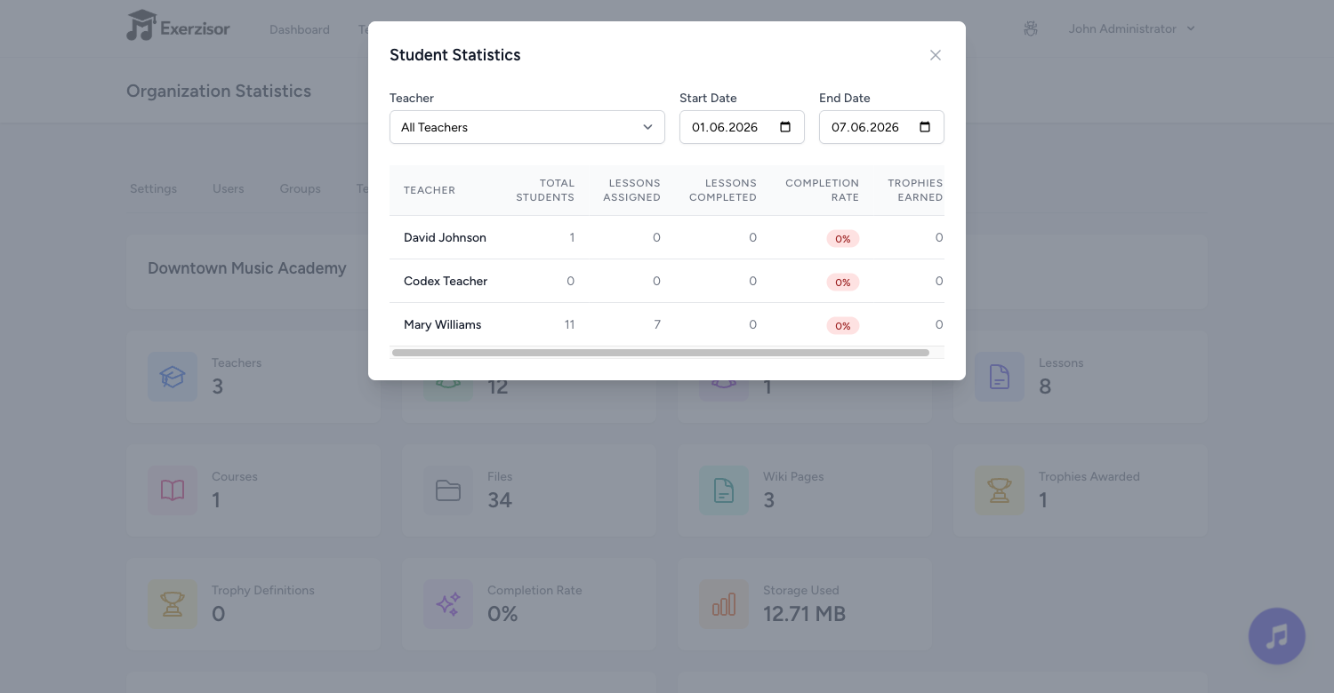Click the Files folder icon

click(448, 490)
